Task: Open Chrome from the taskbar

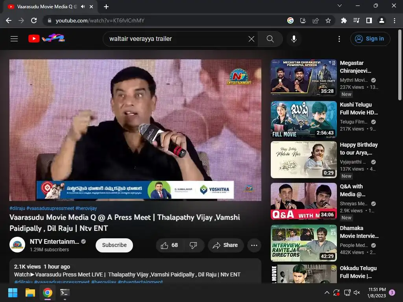Action: click(48, 293)
